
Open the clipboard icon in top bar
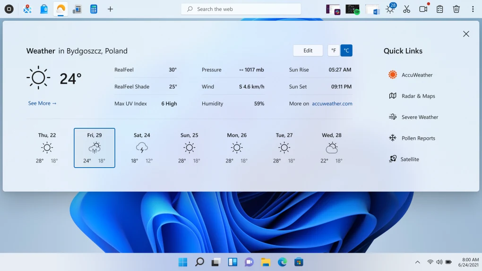coord(440,9)
